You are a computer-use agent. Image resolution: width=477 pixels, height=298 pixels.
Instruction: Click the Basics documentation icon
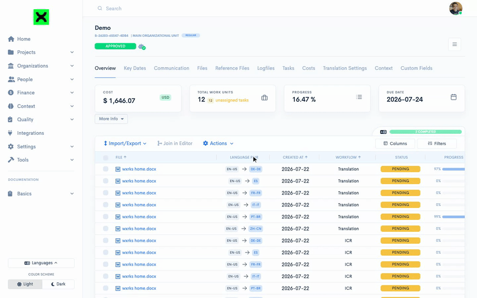(x=10, y=194)
